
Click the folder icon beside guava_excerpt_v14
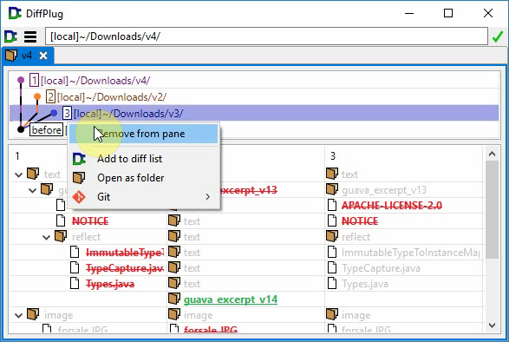coord(174,299)
